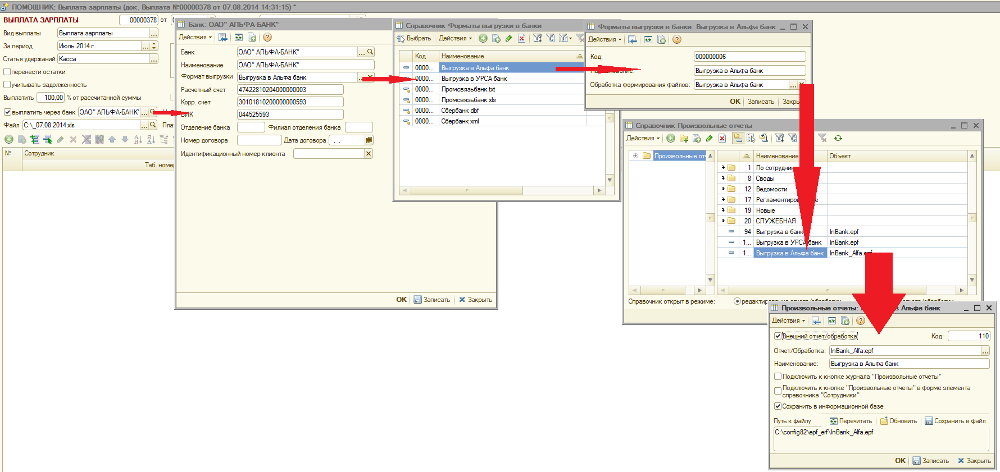Toggle hierarchical view in Произвольные отчеты toolbar

click(738, 138)
